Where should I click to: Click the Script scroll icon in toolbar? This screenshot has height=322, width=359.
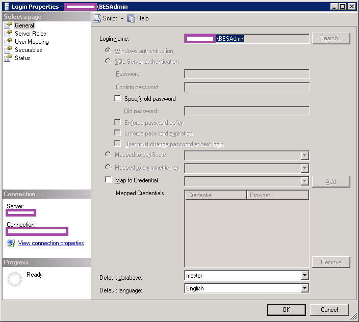(x=97, y=18)
